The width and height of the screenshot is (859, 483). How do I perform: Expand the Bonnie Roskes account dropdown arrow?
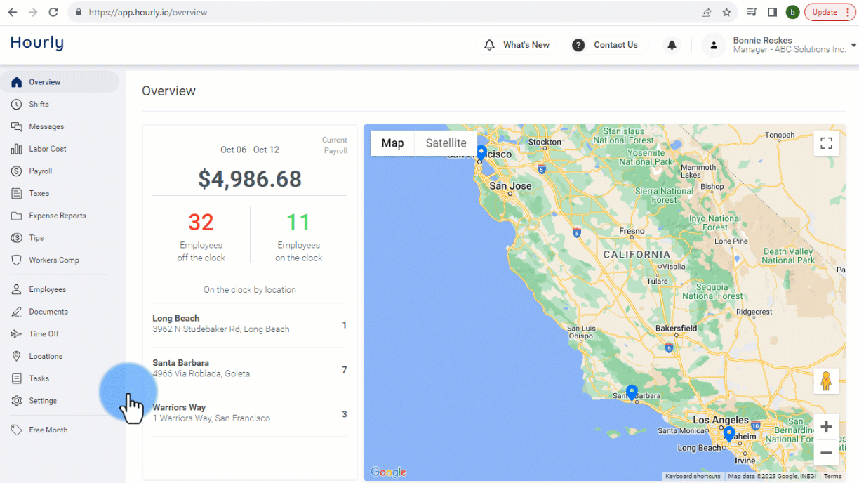click(854, 45)
